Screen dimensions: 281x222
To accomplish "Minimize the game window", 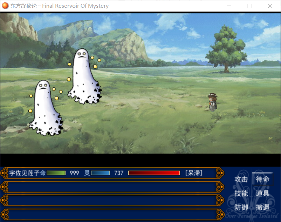I will 229,6.
